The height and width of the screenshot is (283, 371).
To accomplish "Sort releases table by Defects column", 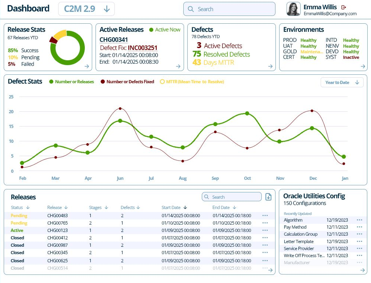I will [130, 207].
